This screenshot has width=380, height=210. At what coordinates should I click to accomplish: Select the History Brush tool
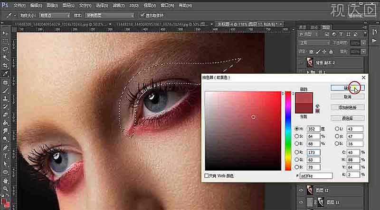pyautogui.click(x=5, y=107)
